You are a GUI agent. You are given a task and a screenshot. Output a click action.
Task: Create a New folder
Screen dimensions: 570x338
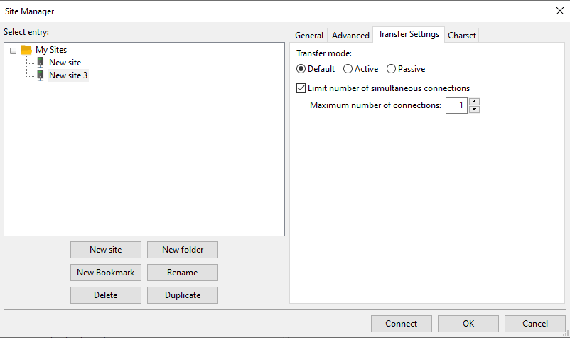click(183, 250)
